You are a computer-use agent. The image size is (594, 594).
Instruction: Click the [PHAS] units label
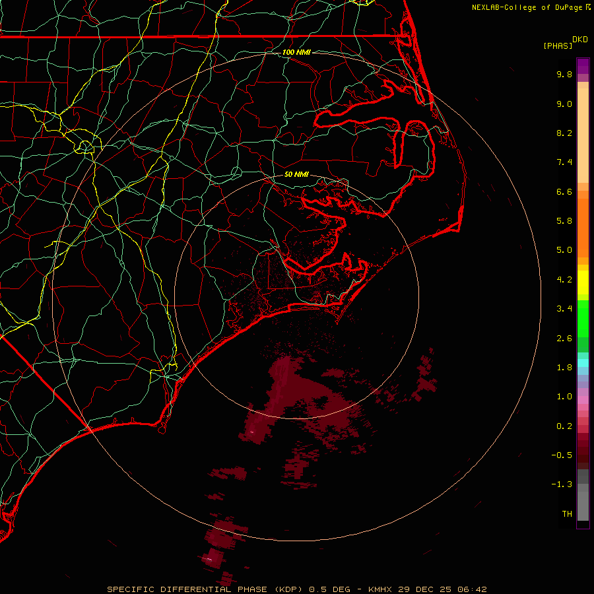tap(558, 46)
